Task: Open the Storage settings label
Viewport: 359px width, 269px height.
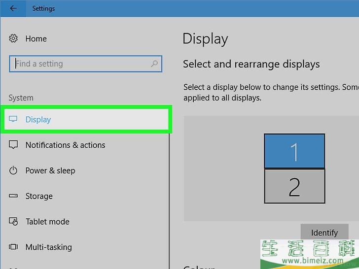Action: tap(39, 196)
